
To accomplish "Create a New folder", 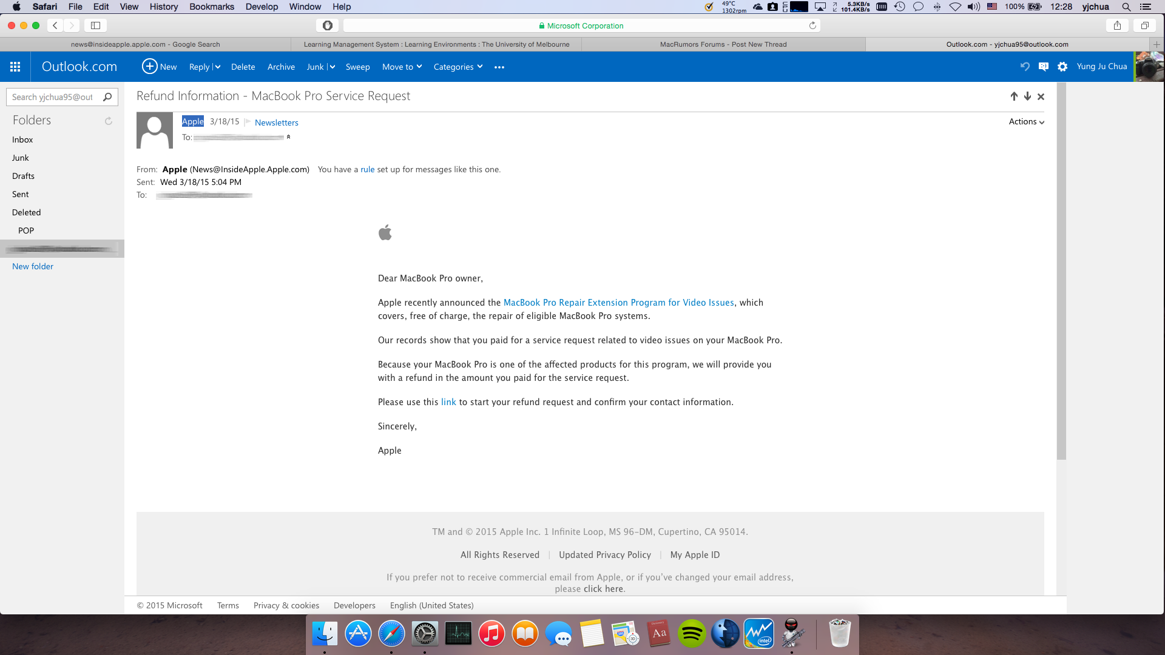I will pos(33,266).
